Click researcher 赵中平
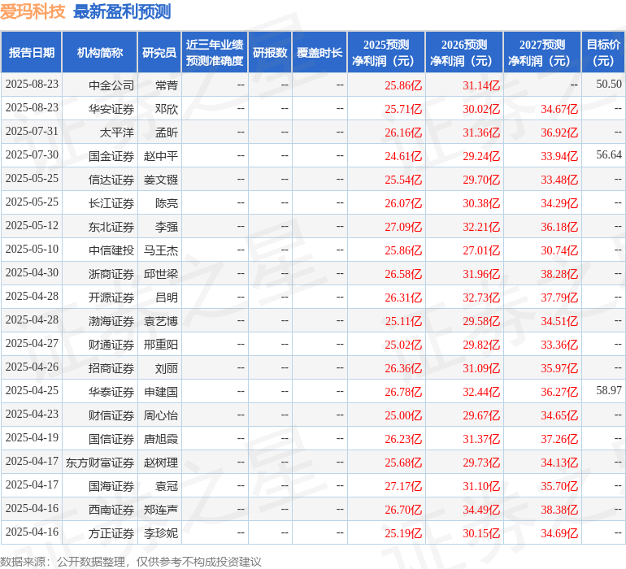This screenshot has height=569, width=626. coord(161,156)
